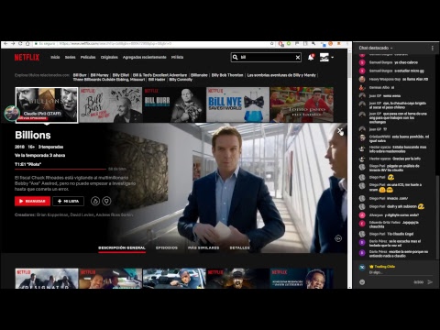Select Bill Burr Walk Your Way Out thumbnail

[x=111, y=104]
